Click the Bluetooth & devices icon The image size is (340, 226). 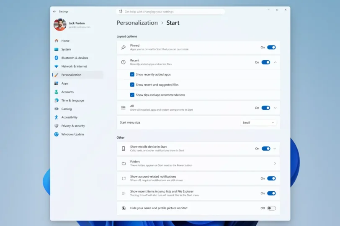coord(57,58)
